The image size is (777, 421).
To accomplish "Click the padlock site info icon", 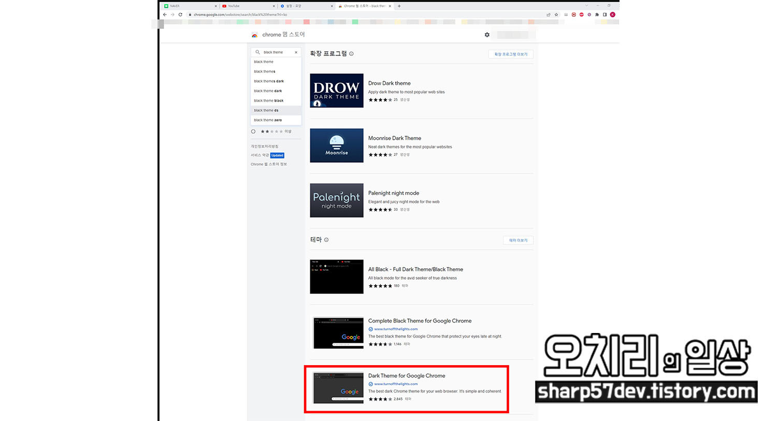I will [190, 14].
